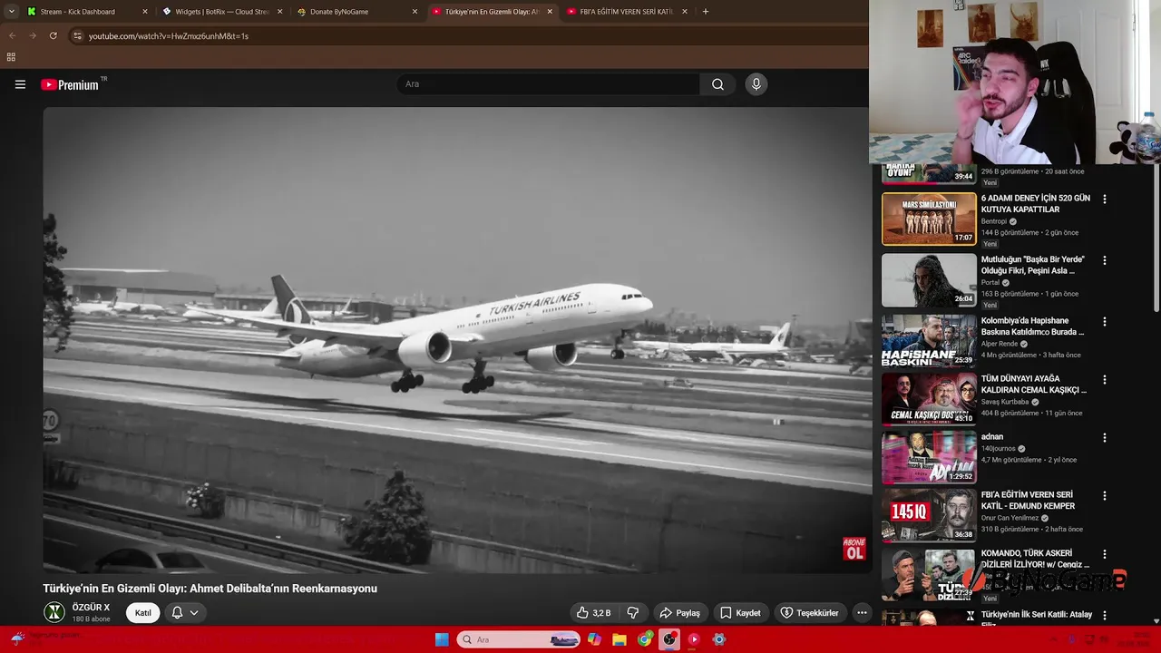
Task: Start voice search with the microphone icon
Action: (x=756, y=84)
